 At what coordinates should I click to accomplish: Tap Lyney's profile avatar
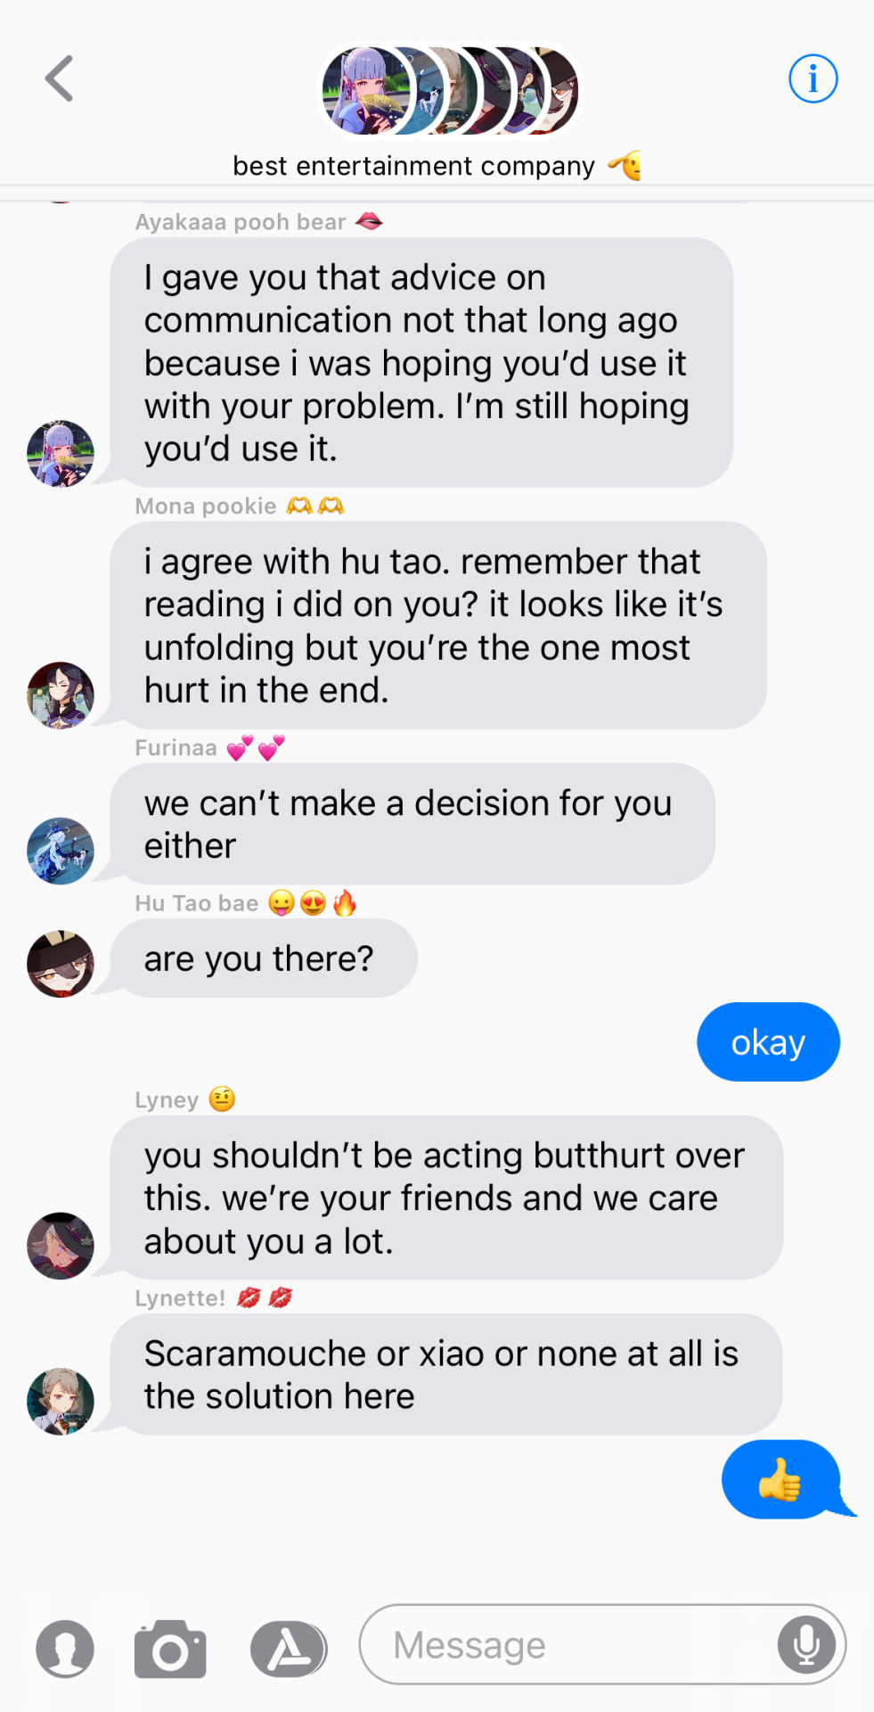click(x=61, y=1246)
